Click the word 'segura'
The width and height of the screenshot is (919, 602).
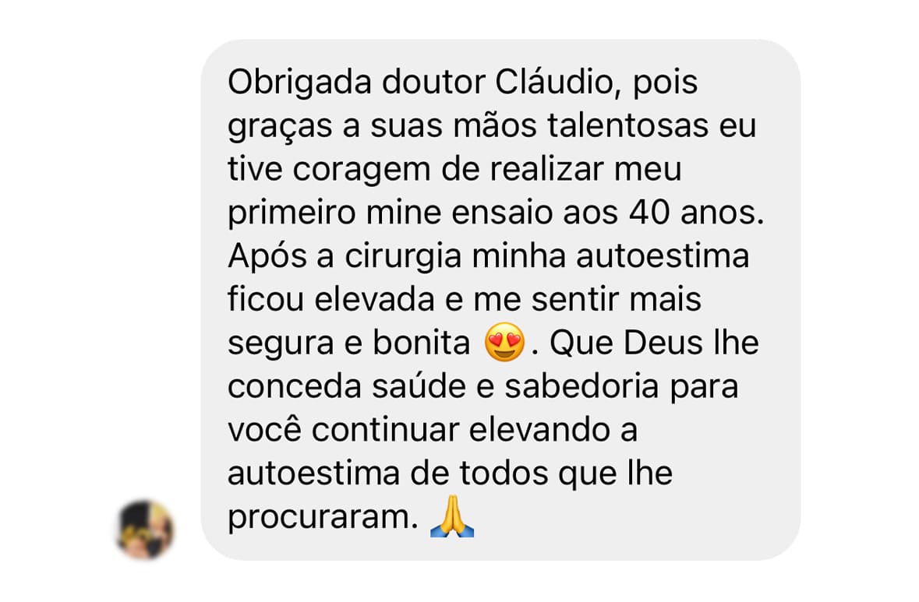click(281, 344)
